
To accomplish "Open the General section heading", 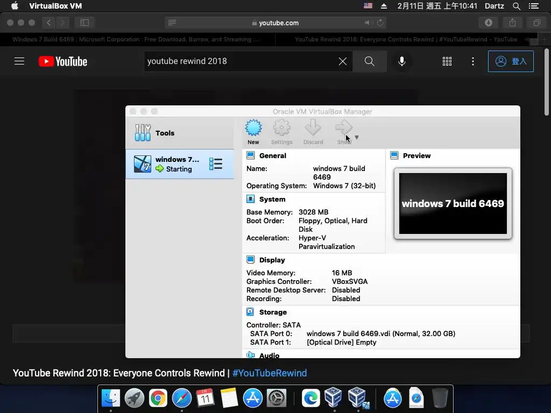I will [x=273, y=155].
